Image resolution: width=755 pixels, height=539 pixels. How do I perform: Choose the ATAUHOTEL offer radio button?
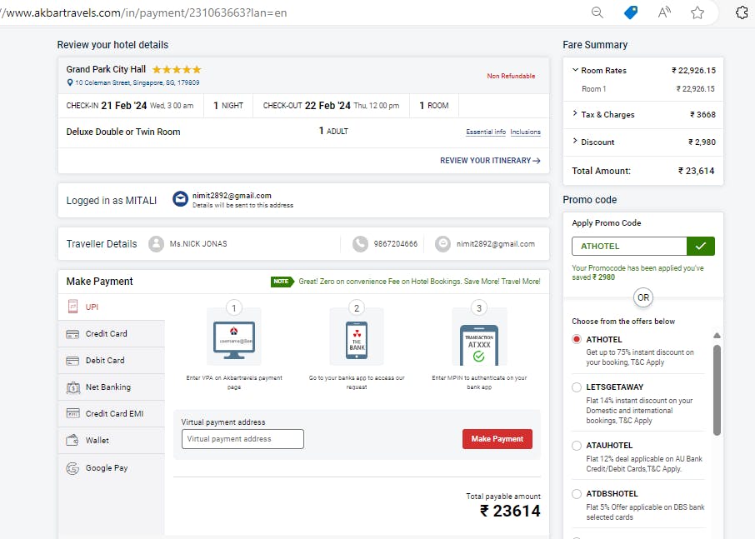[x=577, y=446]
